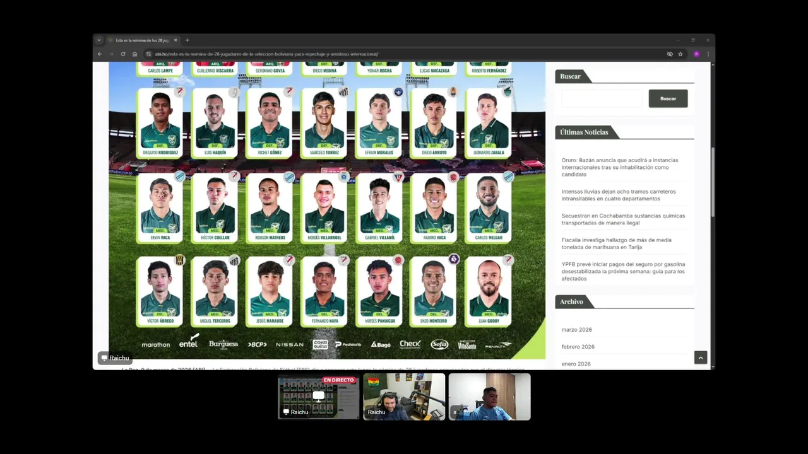
Task: Click the Nissan sponsor logo
Action: (x=290, y=345)
